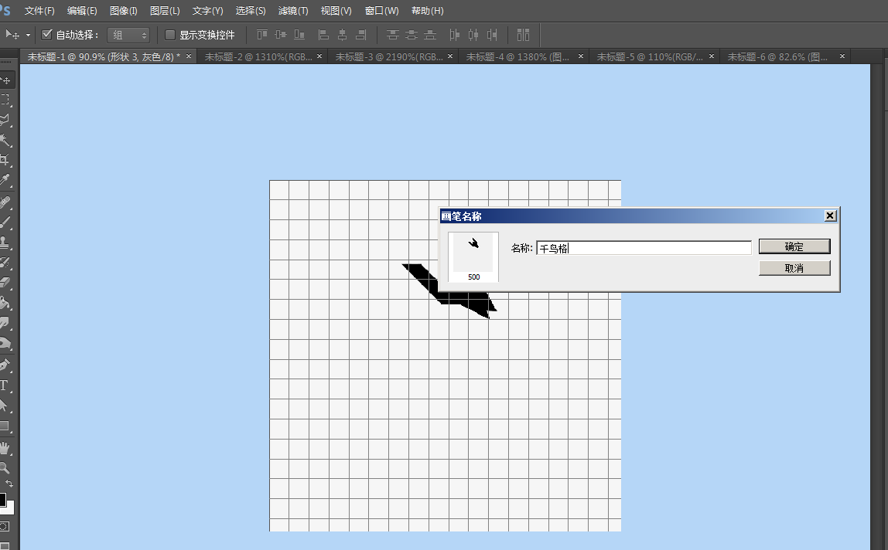The height and width of the screenshot is (550, 888).
Task: Open the 视图(V) menu
Action: click(336, 11)
